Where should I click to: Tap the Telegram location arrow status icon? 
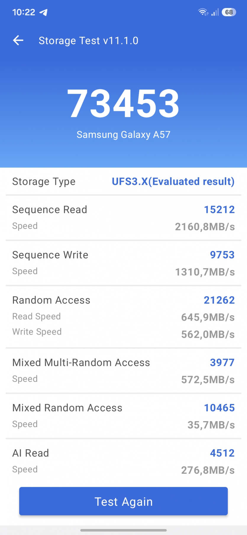[43, 12]
